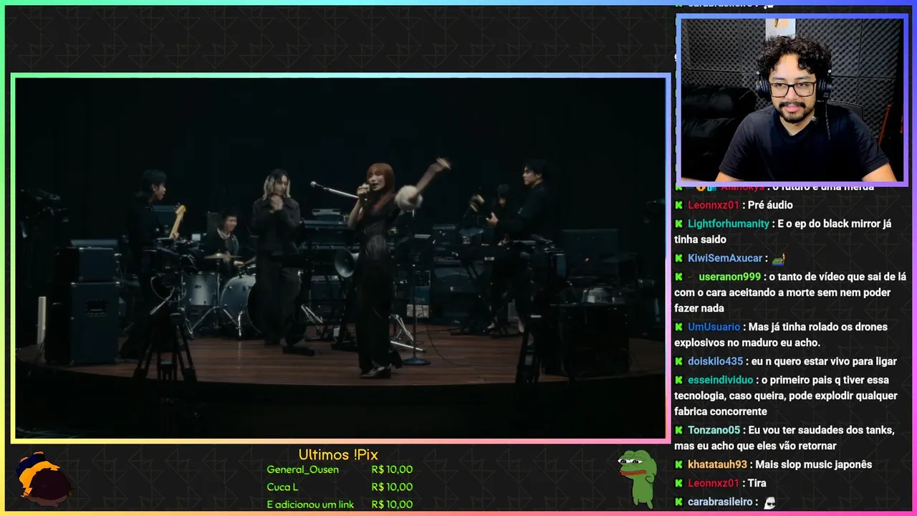The height and width of the screenshot is (516, 917).
Task: Click the orange-haired mascot avatar
Action: tap(44, 478)
